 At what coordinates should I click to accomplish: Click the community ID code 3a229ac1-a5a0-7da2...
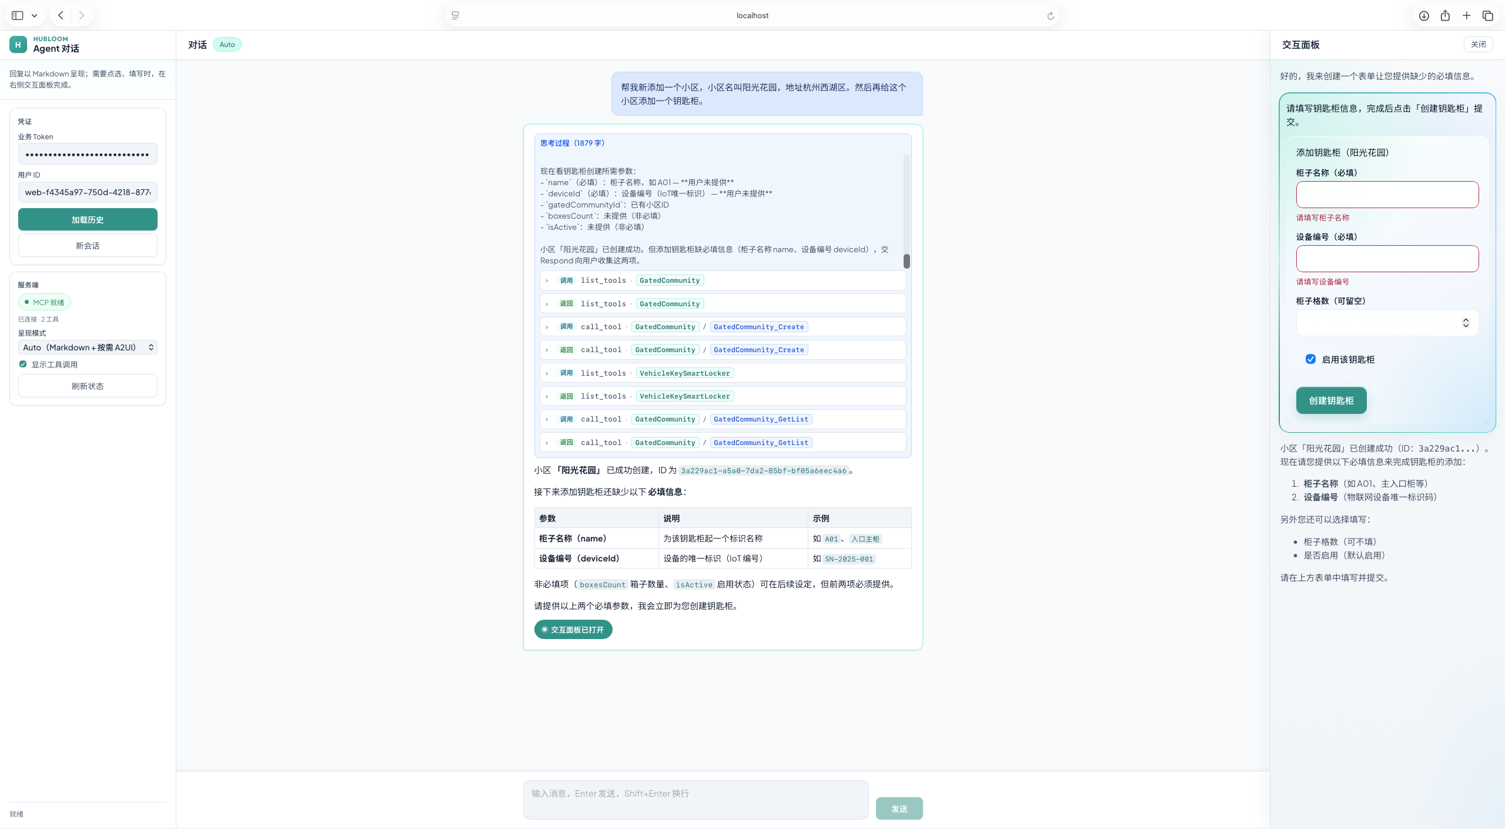pyautogui.click(x=764, y=470)
